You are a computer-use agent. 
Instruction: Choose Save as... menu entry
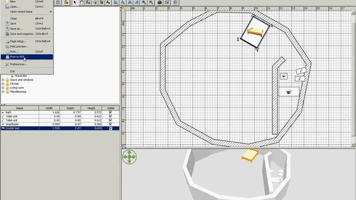coord(27,28)
